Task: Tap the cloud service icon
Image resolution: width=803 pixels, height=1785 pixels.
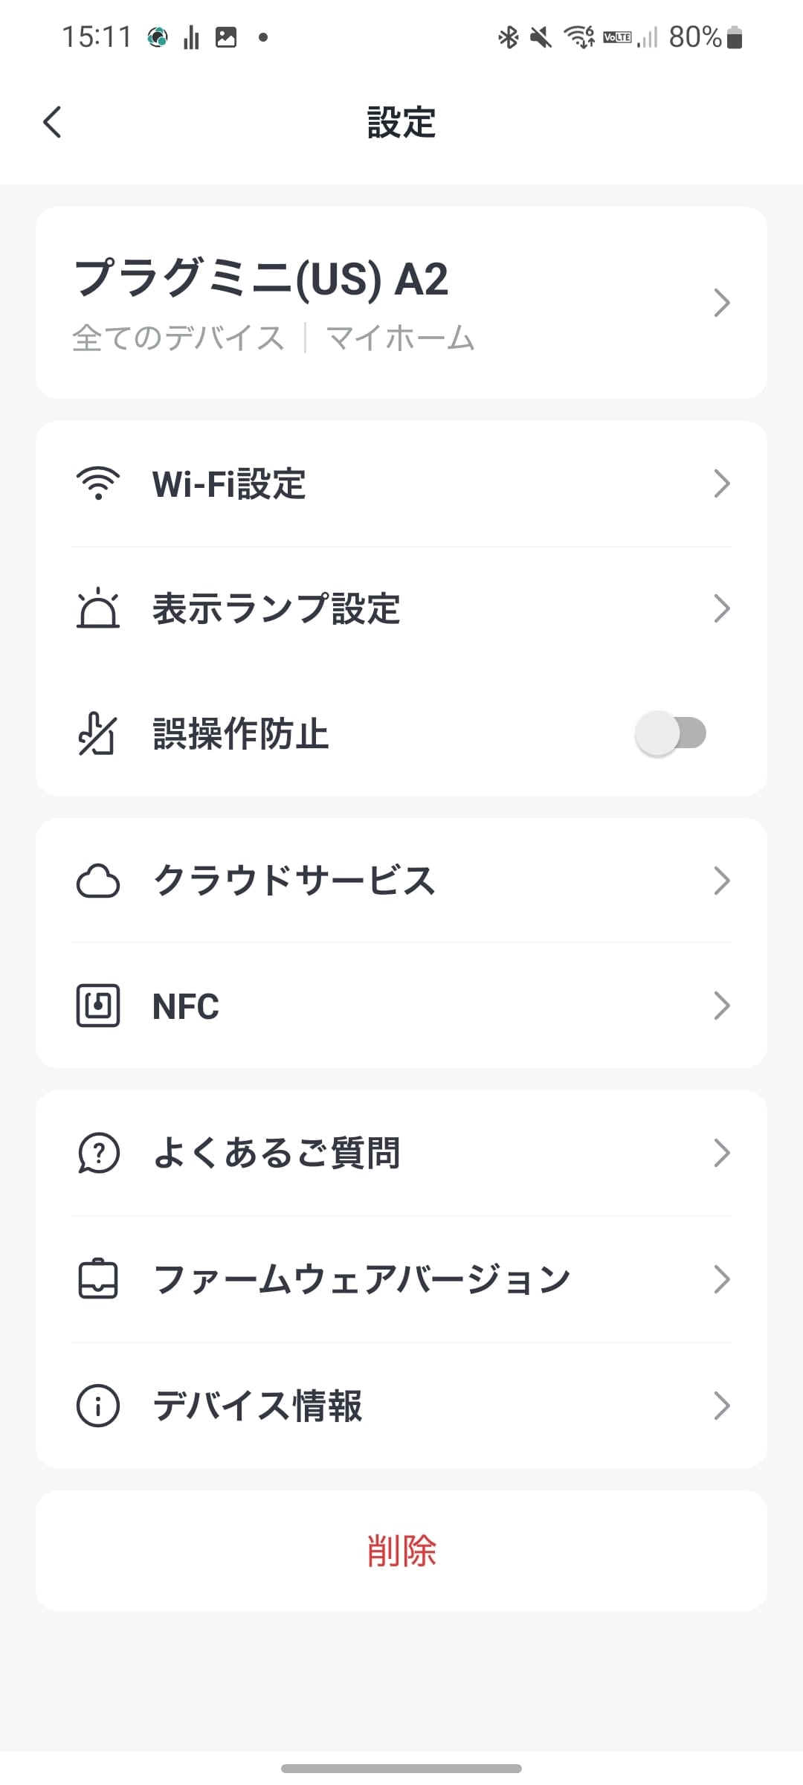Action: pyautogui.click(x=98, y=881)
